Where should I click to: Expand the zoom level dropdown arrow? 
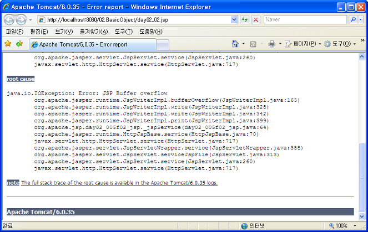pyautogui.click(x=355, y=226)
